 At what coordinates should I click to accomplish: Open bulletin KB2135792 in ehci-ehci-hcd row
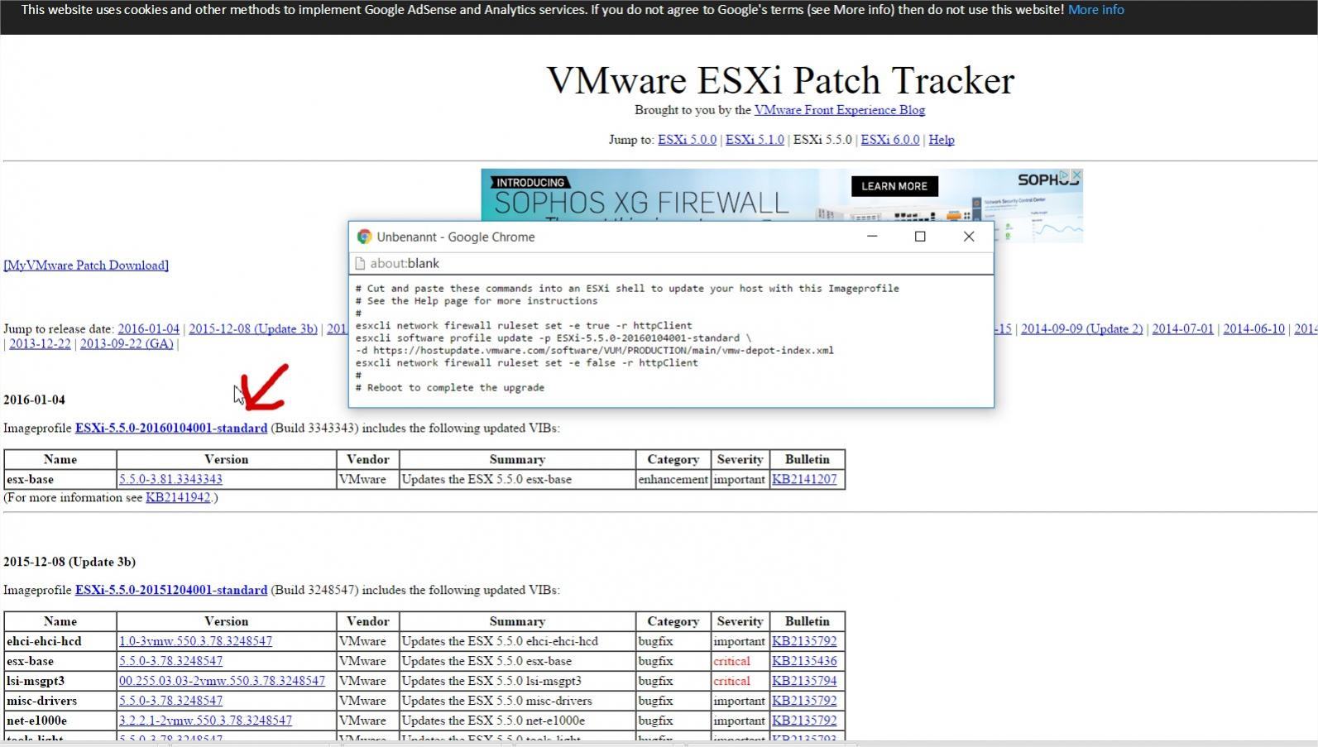804,642
